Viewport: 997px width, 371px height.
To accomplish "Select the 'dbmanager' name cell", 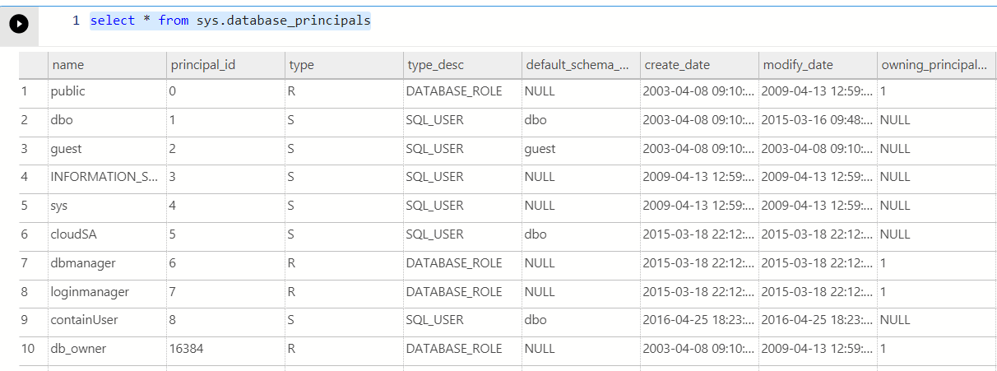I will point(107,263).
